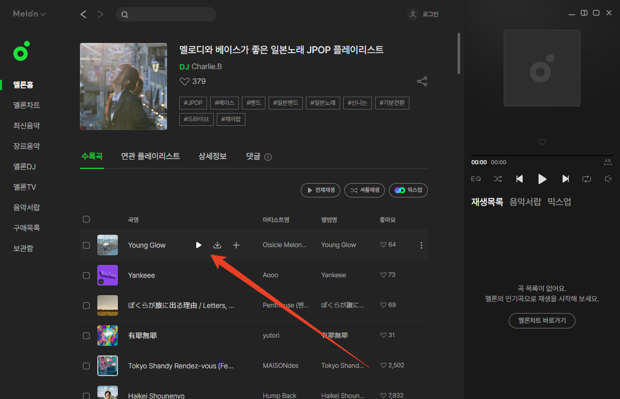Toggle shuffle in the player panel

click(x=498, y=179)
